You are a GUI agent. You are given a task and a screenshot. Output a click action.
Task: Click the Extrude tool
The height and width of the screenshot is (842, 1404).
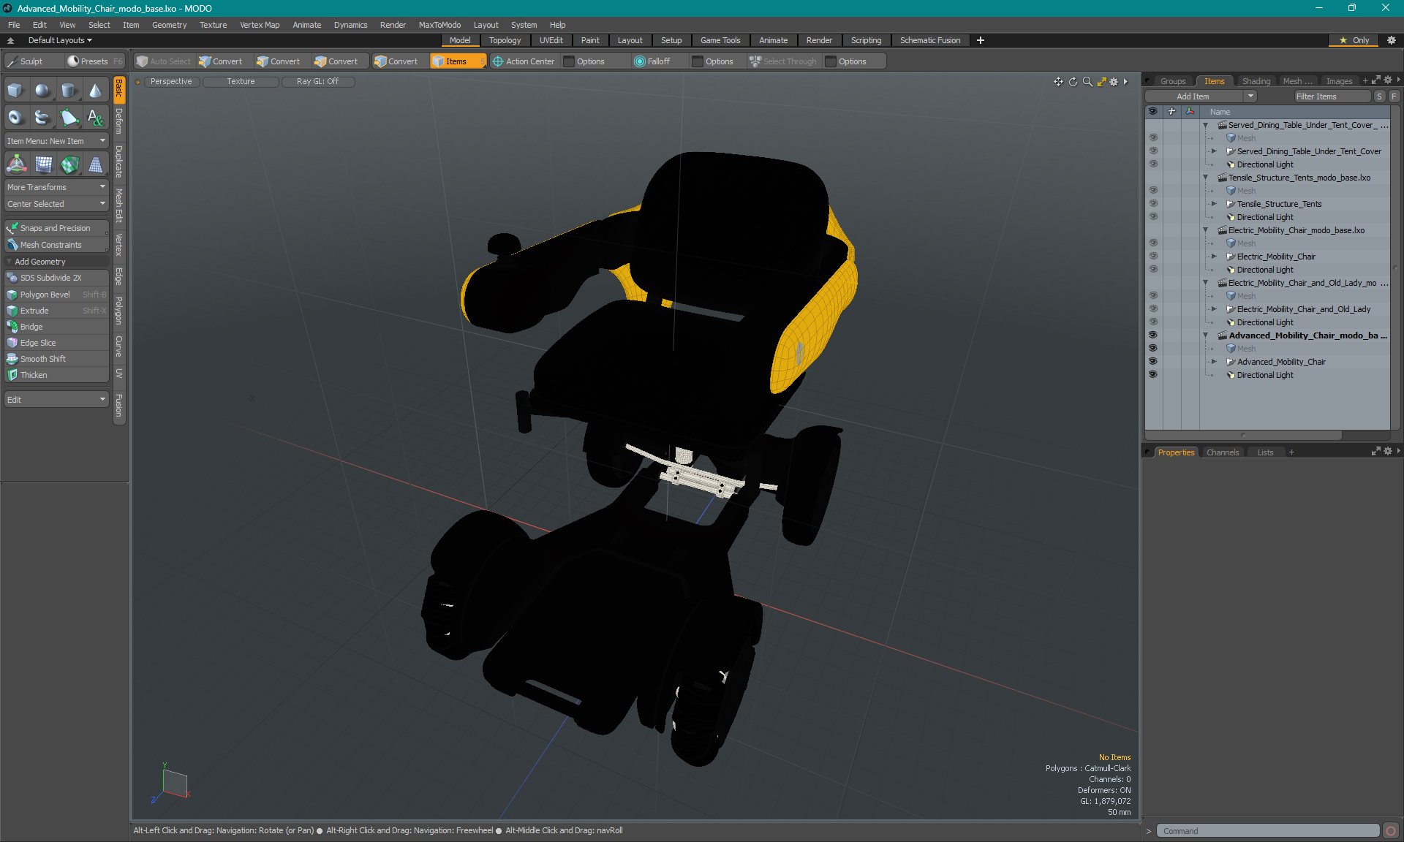pos(56,311)
